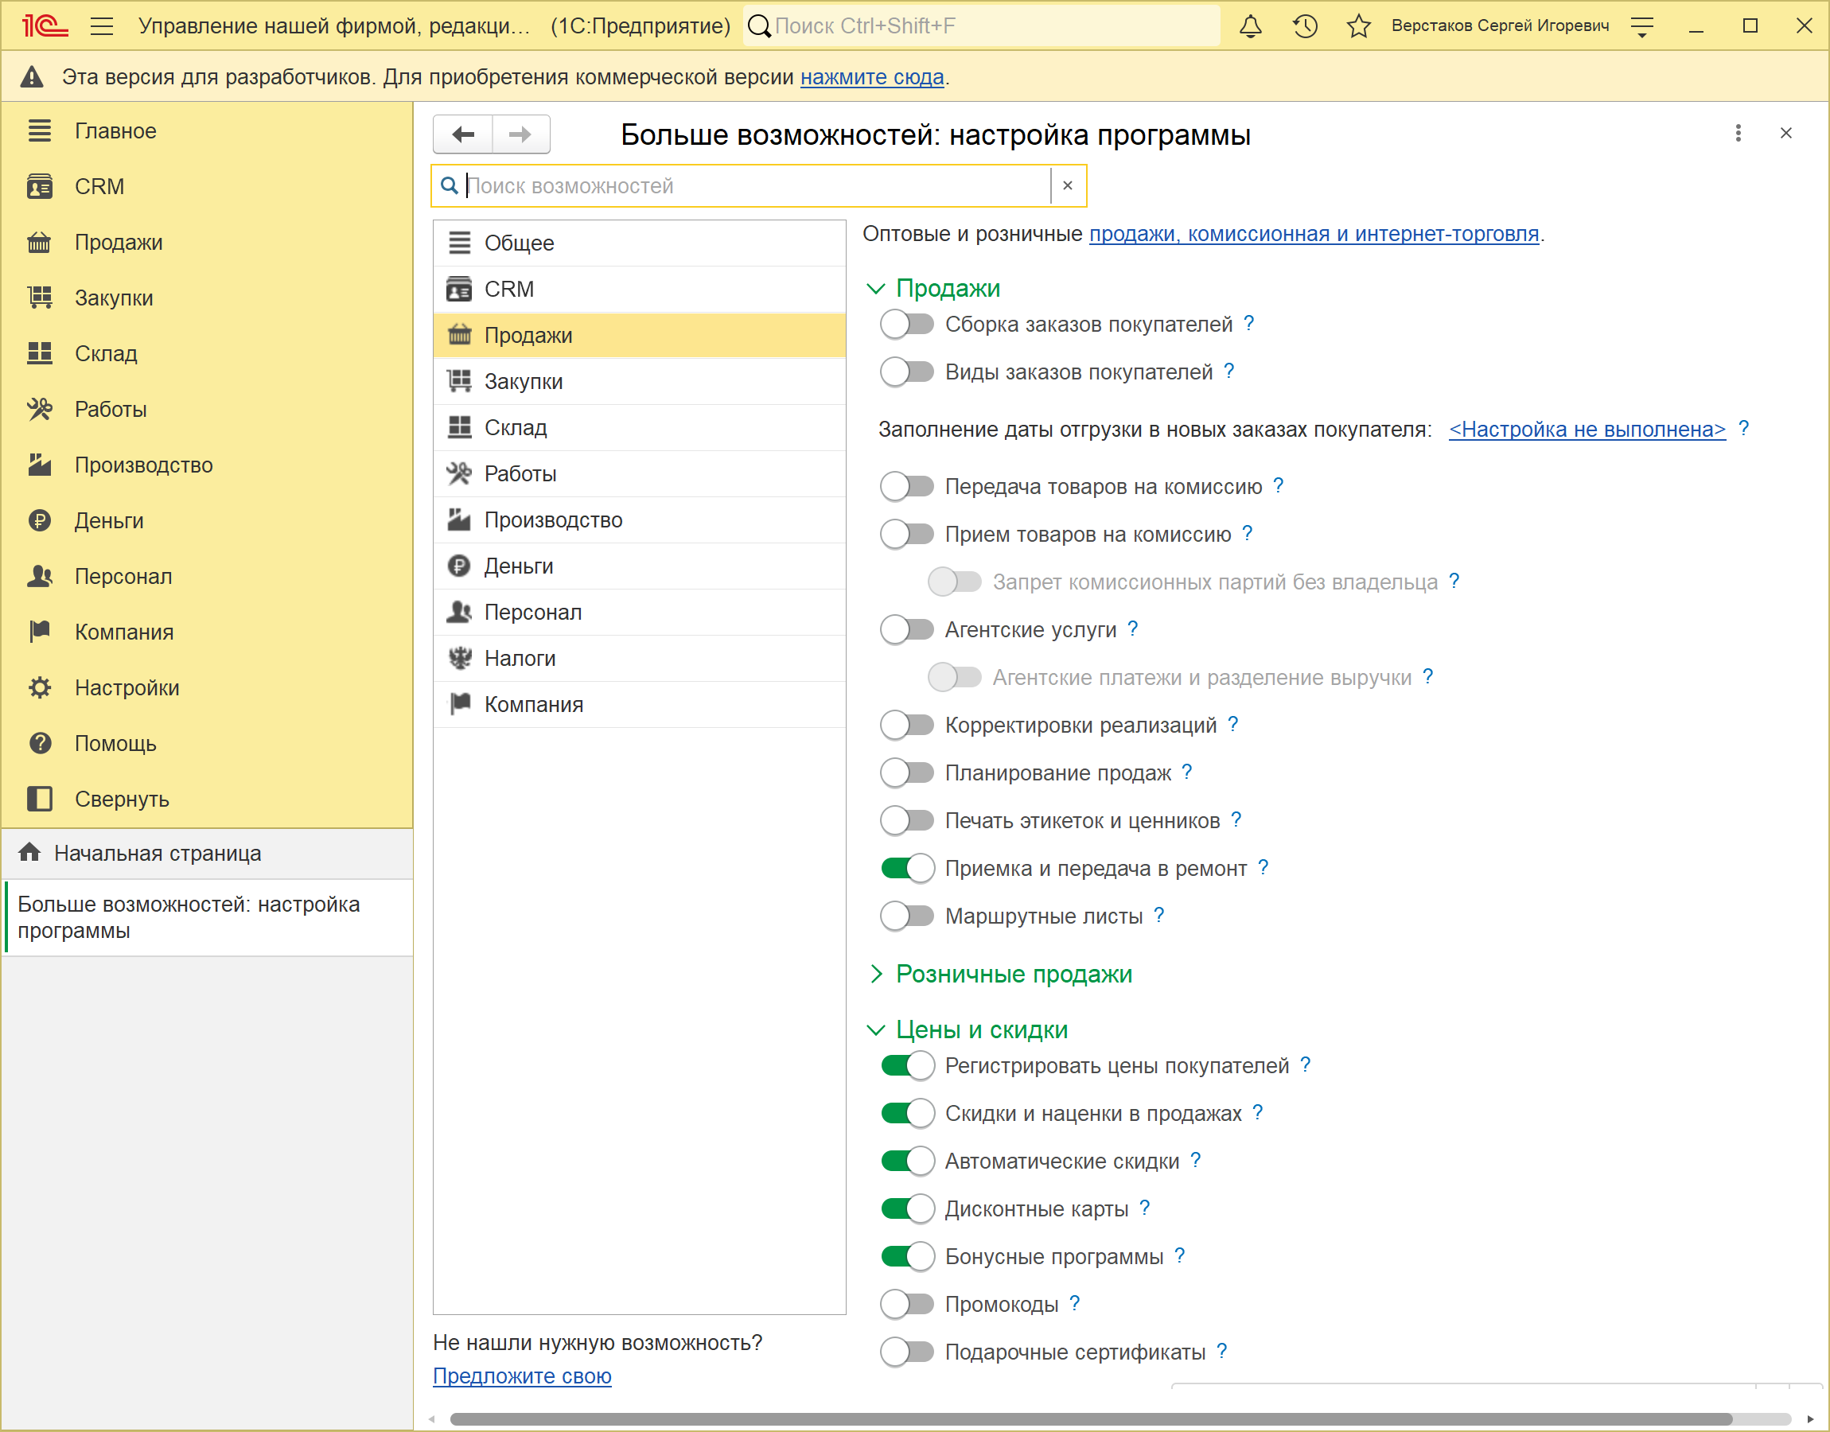Open Помощь in left sidebar
The width and height of the screenshot is (1830, 1432).
206,743
